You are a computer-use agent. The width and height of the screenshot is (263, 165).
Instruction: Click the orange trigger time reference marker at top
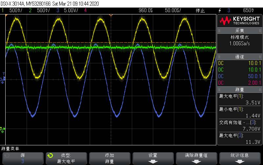click(x=111, y=15)
